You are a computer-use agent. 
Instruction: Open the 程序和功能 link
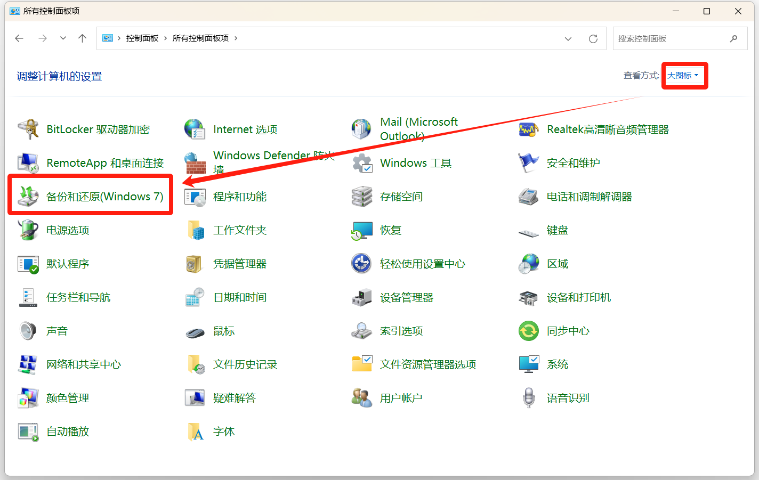tap(240, 197)
